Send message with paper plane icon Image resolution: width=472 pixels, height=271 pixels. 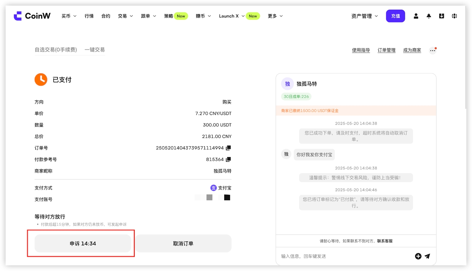click(427, 256)
